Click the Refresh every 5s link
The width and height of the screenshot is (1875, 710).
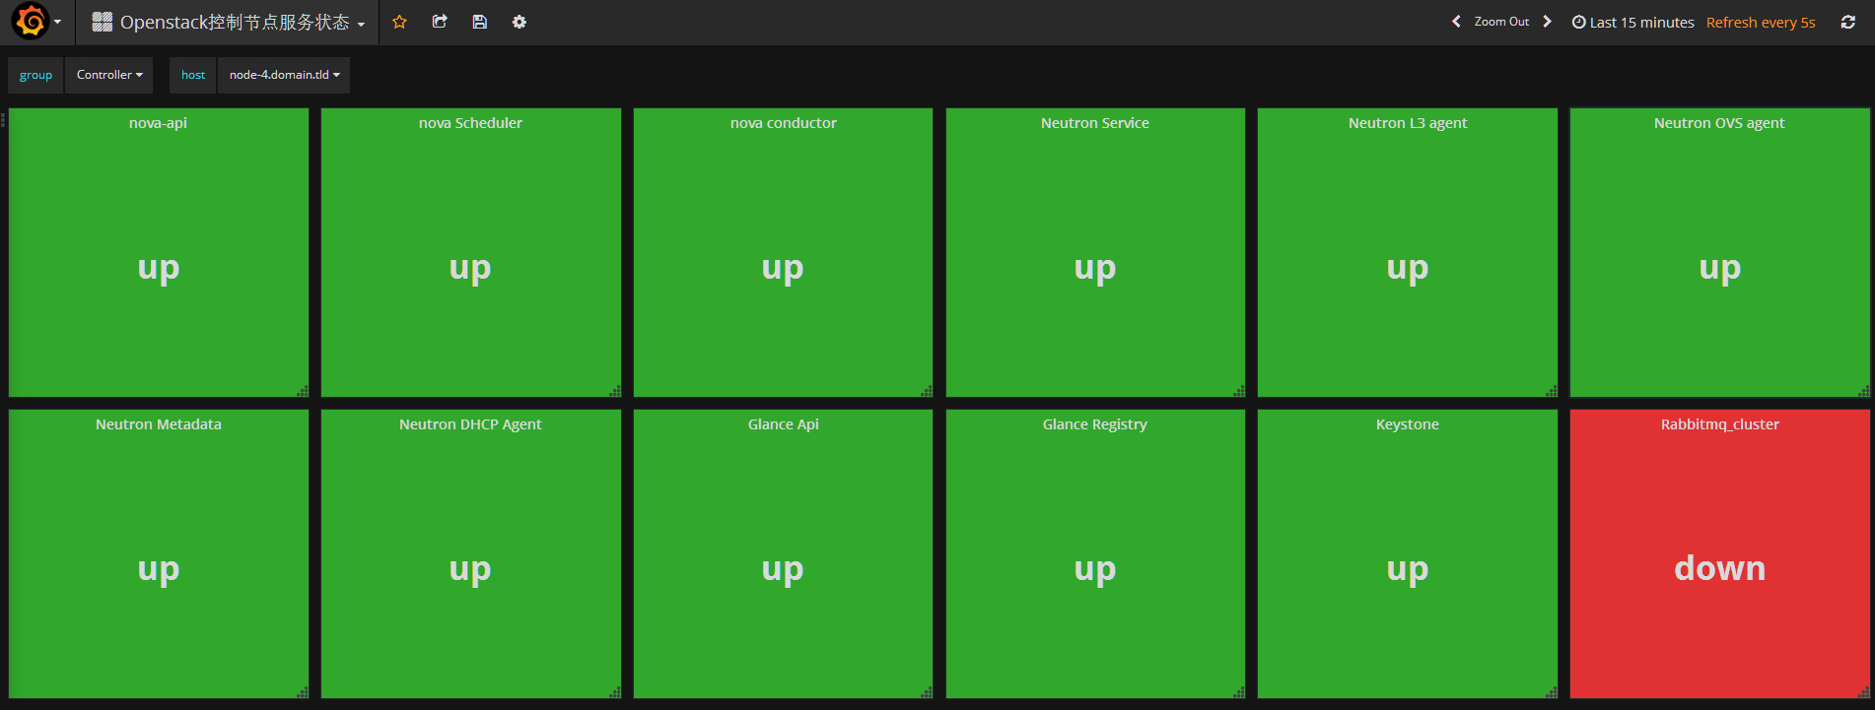coord(1761,22)
